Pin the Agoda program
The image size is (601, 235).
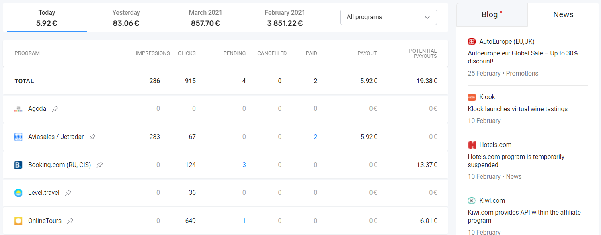pyautogui.click(x=55, y=108)
